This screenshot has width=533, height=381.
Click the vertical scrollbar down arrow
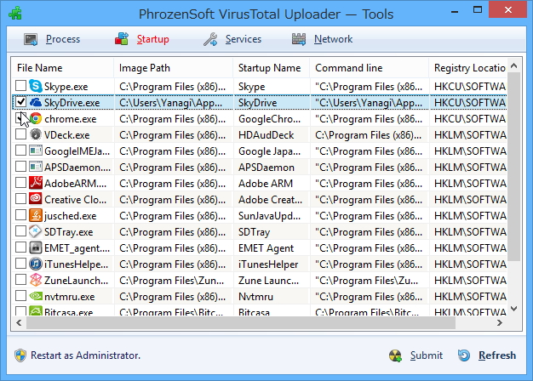point(514,309)
